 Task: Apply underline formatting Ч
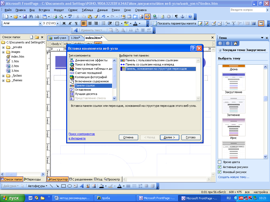coord(76,23)
